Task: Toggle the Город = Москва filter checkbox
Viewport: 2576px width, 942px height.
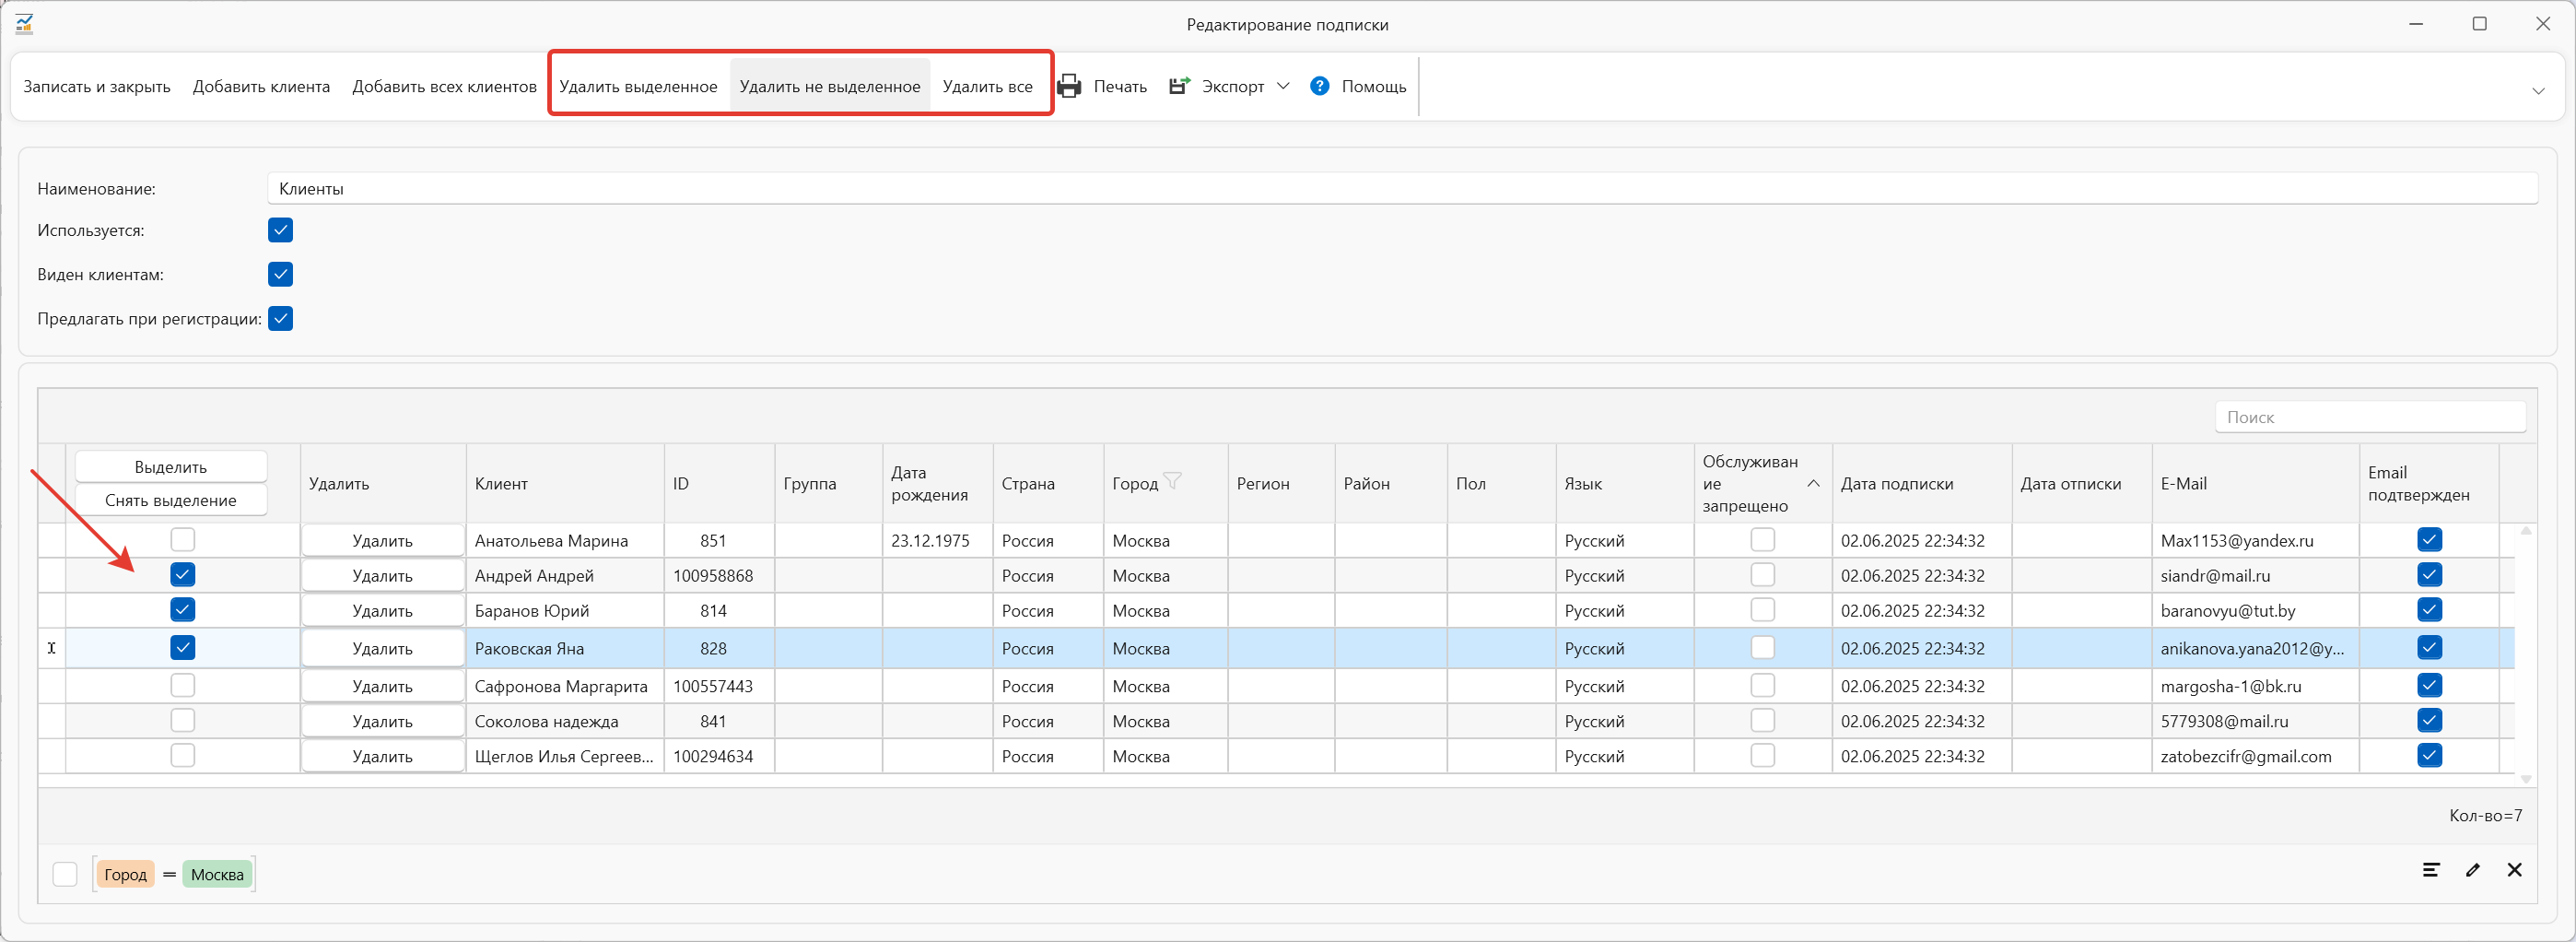Action: (65, 874)
